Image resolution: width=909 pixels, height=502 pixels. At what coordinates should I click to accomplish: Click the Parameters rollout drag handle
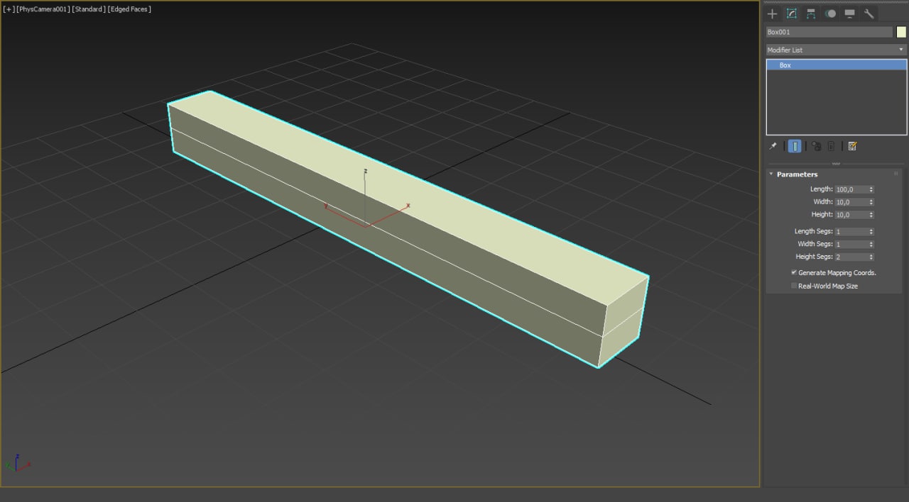tap(896, 174)
